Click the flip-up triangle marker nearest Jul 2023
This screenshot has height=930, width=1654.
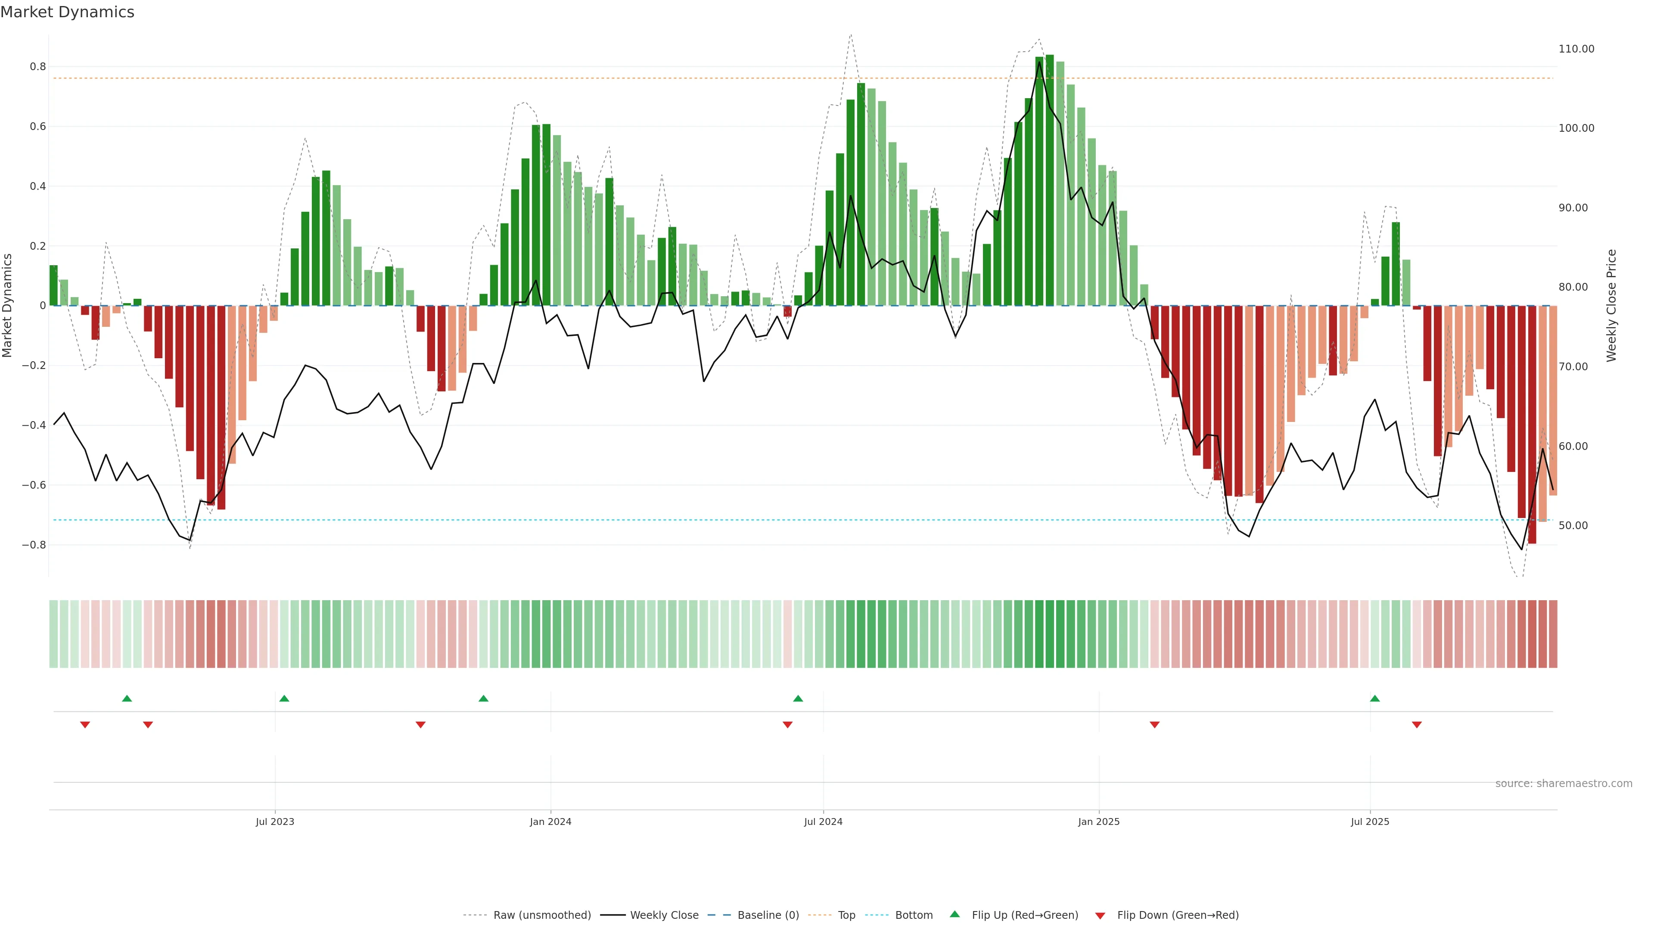(x=284, y=698)
